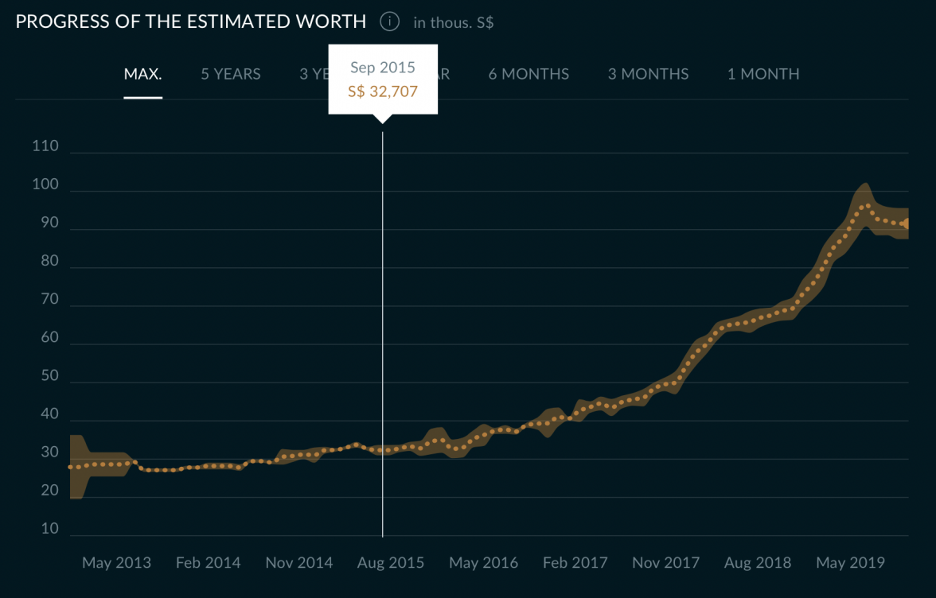This screenshot has height=598, width=936.
Task: Click the Feb 2014 x-axis label
Action: point(208,563)
